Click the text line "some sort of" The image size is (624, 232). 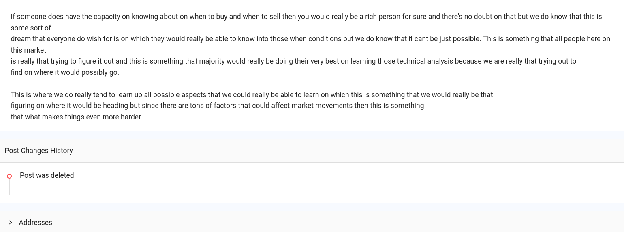31,28
